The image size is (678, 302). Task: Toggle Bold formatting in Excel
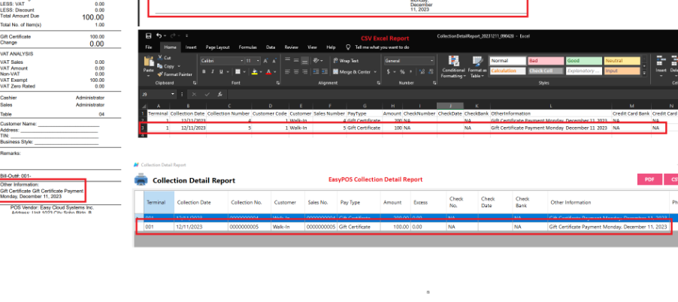pos(204,71)
